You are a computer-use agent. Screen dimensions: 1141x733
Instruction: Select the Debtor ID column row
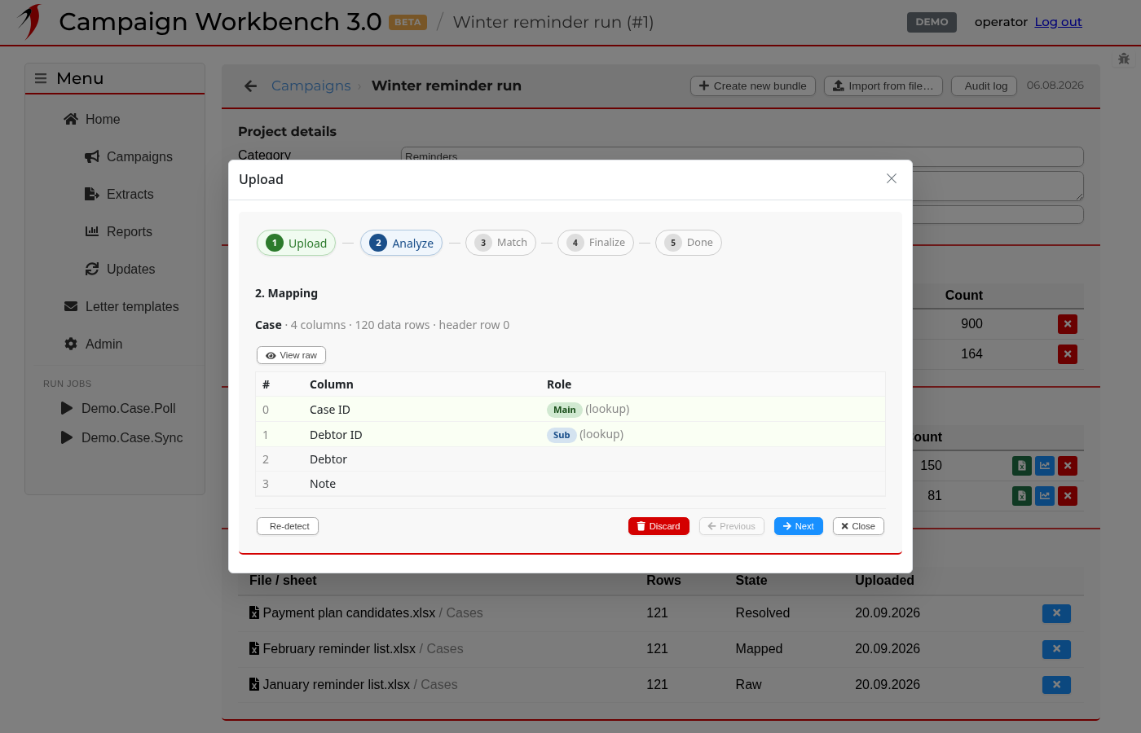pyautogui.click(x=570, y=434)
